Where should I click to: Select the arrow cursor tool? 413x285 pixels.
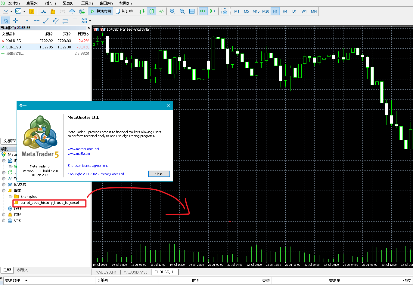click(6, 20)
